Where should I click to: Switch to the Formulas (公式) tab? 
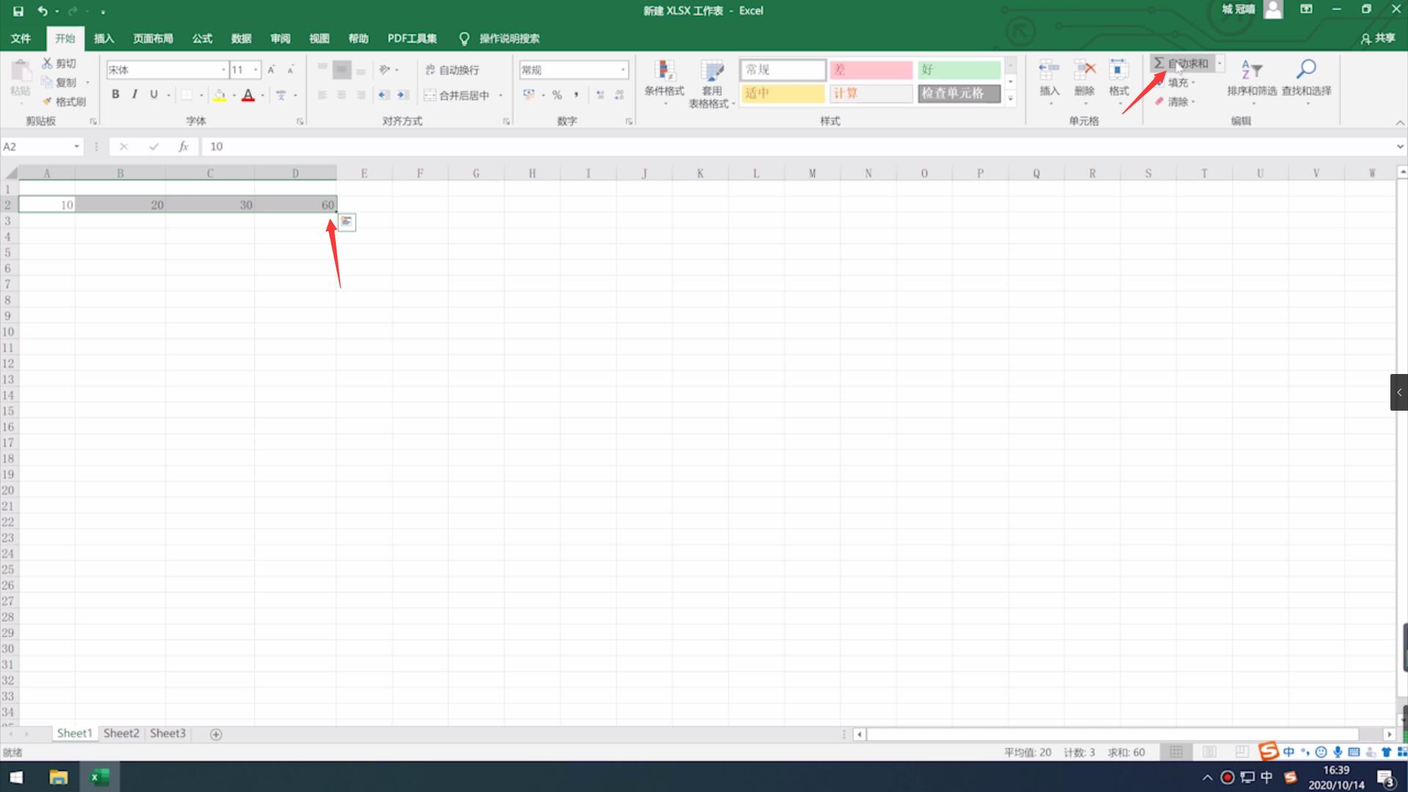[202, 38]
